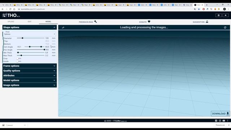Expand the Quality options panel
The image size is (231, 130).
pos(30,71)
